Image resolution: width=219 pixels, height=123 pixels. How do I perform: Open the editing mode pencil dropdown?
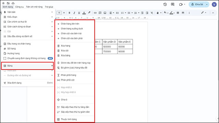[204, 13]
